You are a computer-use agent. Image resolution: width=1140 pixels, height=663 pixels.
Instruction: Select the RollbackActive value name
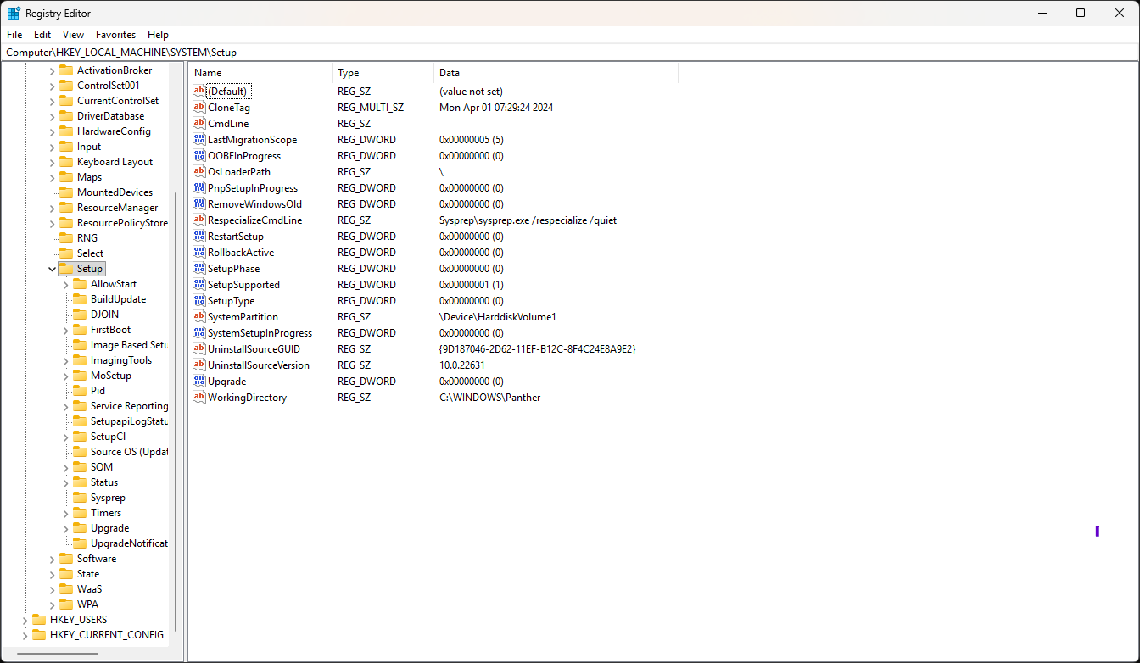[240, 253]
